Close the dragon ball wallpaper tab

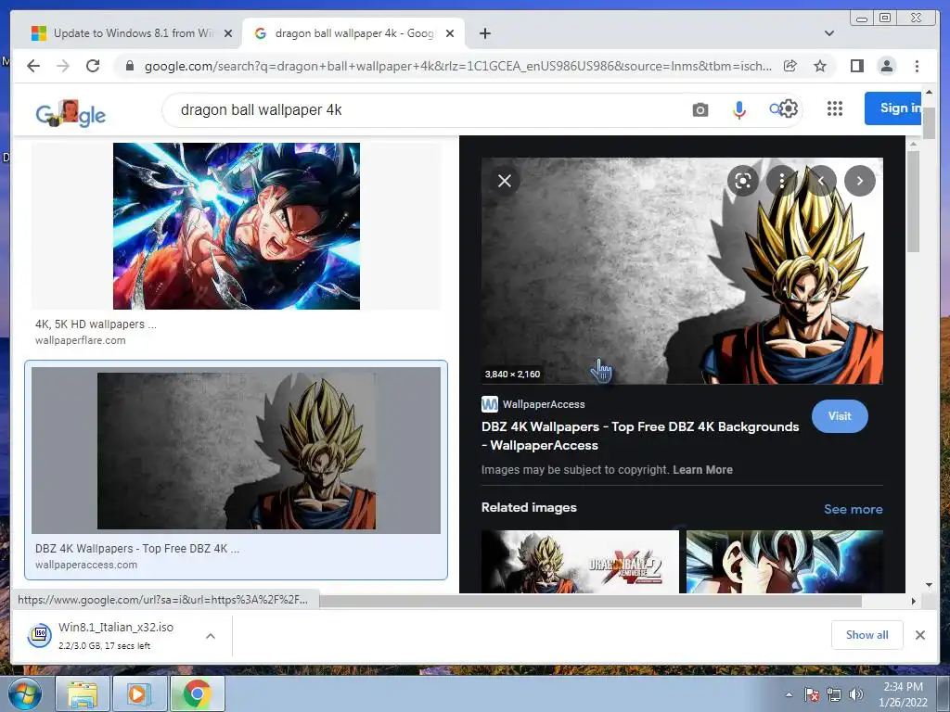click(x=450, y=34)
